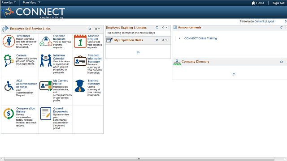
Task: Expand the Favorites menu
Action: [9, 2]
